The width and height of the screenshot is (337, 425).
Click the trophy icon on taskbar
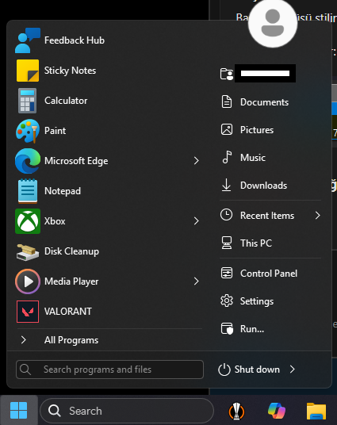pyautogui.click(x=236, y=411)
